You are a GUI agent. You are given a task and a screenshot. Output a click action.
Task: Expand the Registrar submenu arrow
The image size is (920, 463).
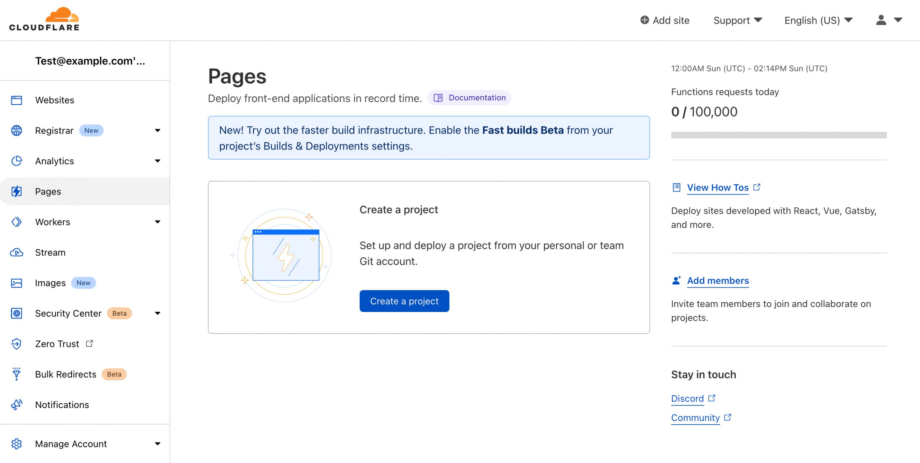click(x=158, y=130)
